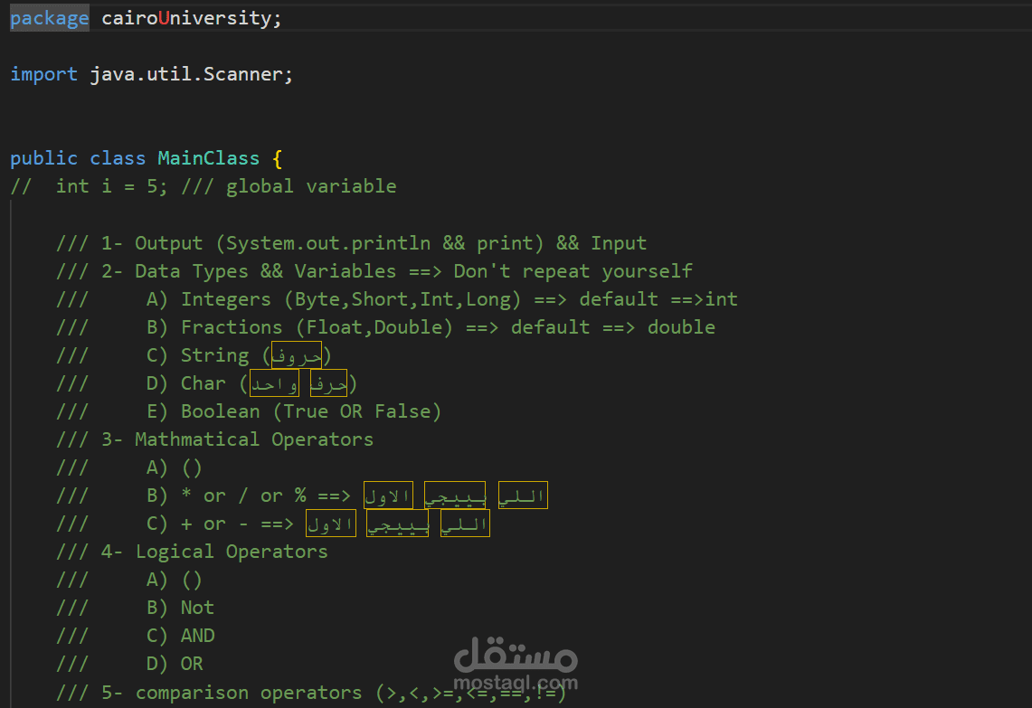
Task: Click the 'B) Fractions (Float,Double)' line
Action: pos(385,327)
